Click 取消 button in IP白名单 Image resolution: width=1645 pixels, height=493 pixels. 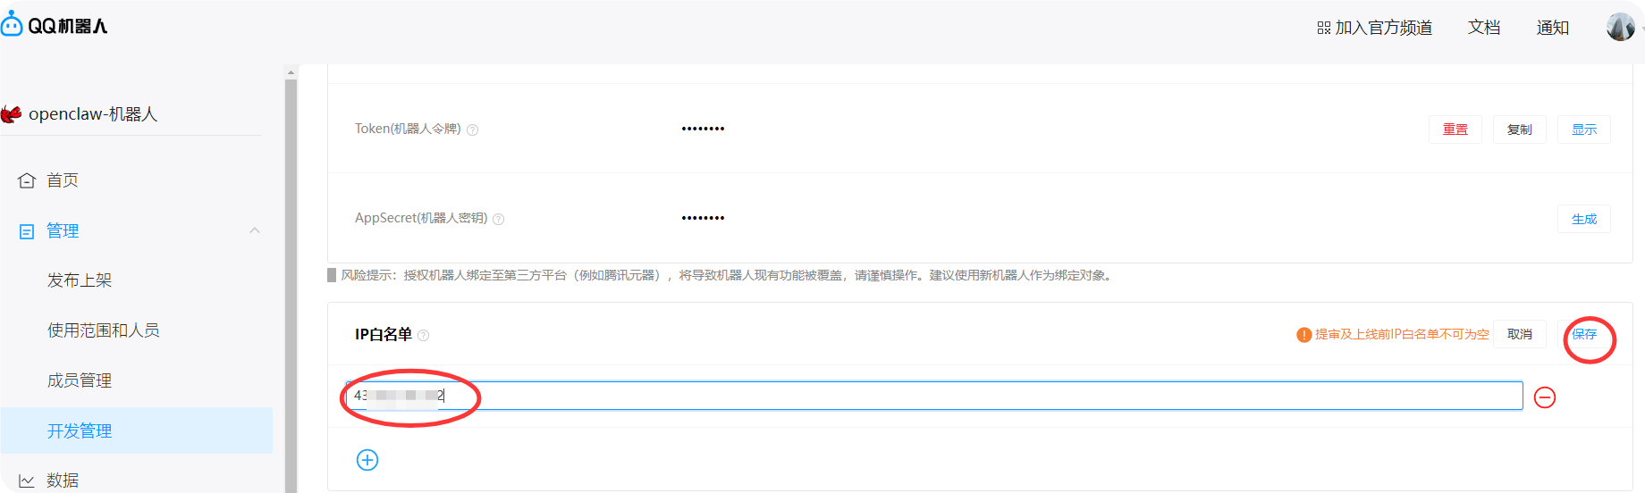tap(1520, 334)
